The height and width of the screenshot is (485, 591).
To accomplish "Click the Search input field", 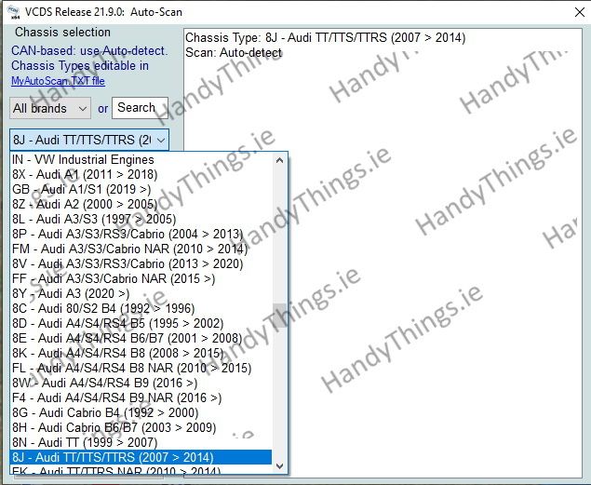I will click(140, 108).
